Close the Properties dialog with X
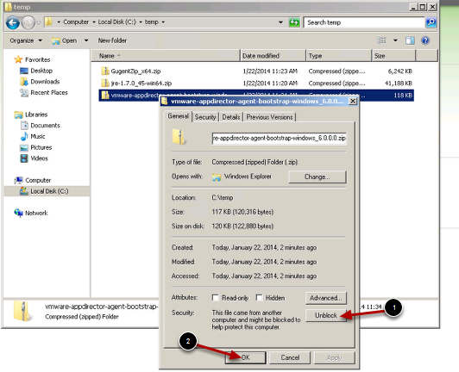 (353, 102)
